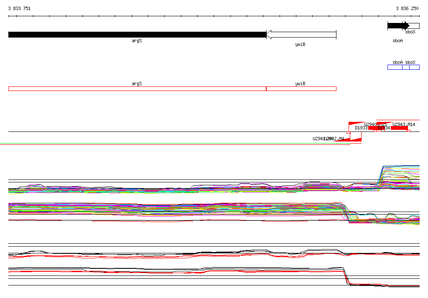Image resolution: width=428 pixels, height=298 pixels.
Task: Click the blue sboA outlined box
Action: coord(395,67)
